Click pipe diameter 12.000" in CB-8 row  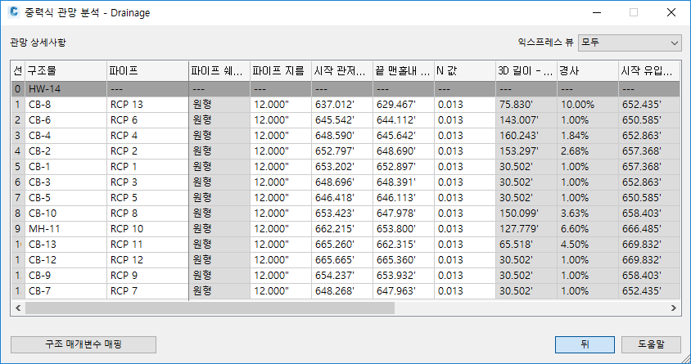point(281,105)
